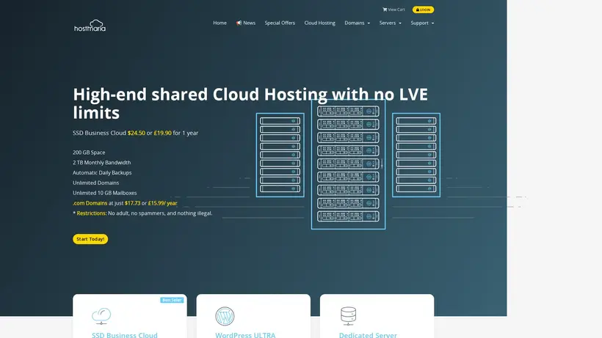Click the megaphone icon beside News

point(239,23)
